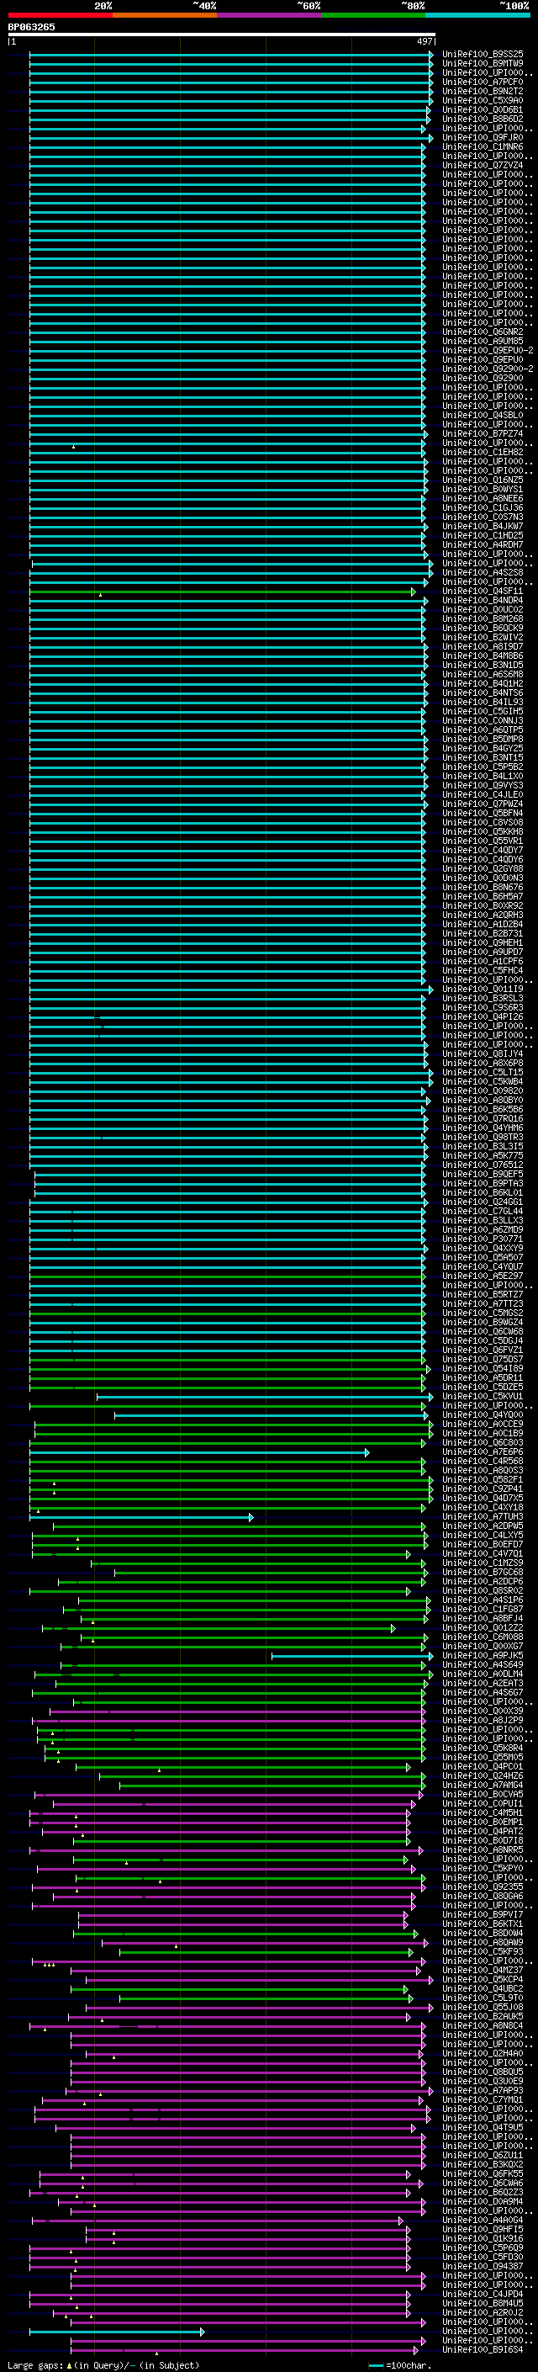This screenshot has height=2372, width=538.
Task: Click label UniRef100_O76512
Action: pyautogui.click(x=483, y=1165)
